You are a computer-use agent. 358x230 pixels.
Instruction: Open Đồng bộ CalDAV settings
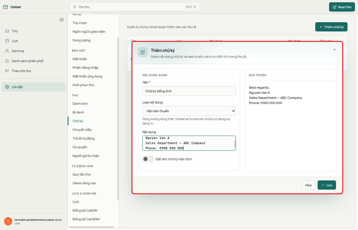(85, 210)
